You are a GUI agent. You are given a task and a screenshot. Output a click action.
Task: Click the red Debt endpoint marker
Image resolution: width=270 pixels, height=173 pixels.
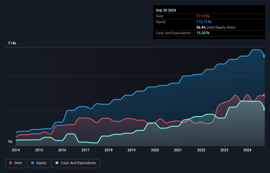tap(264, 95)
